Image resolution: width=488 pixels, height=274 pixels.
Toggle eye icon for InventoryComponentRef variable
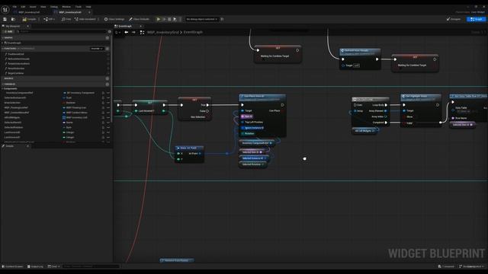pos(108,93)
